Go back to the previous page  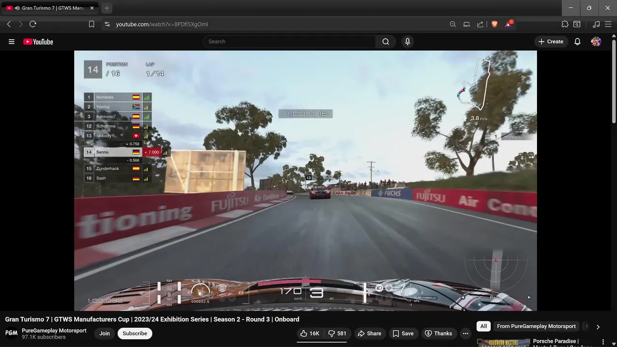(9, 24)
